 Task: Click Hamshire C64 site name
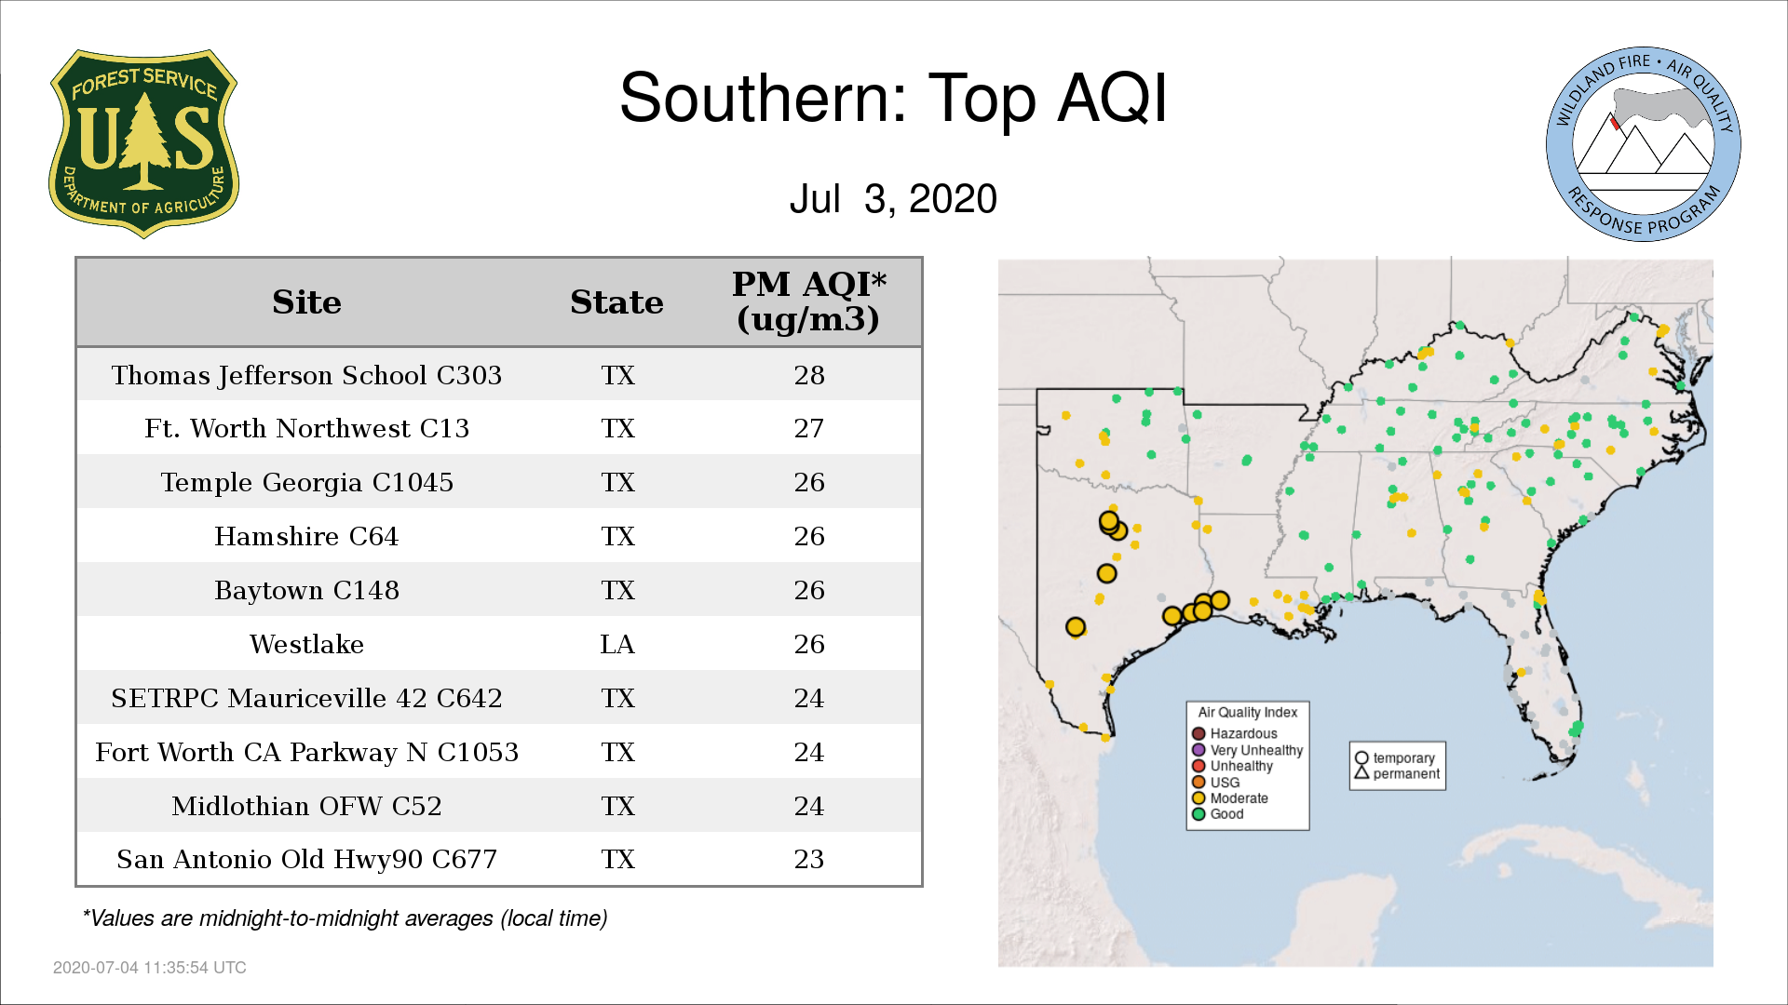click(x=306, y=537)
